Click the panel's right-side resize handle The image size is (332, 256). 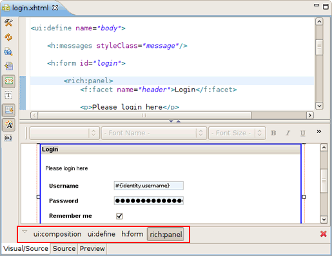304,197
